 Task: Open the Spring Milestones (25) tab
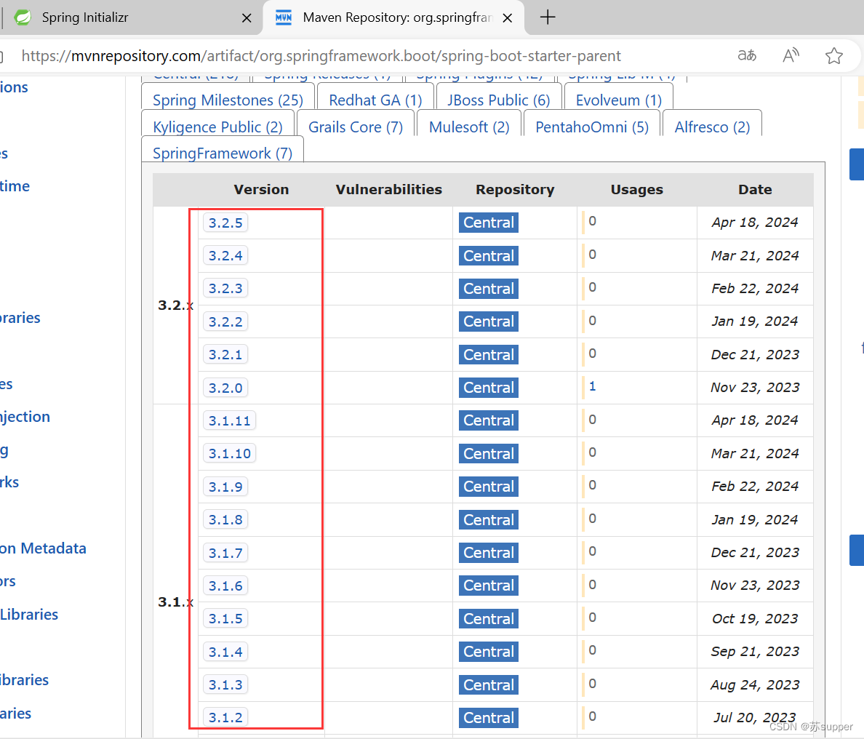tap(228, 100)
